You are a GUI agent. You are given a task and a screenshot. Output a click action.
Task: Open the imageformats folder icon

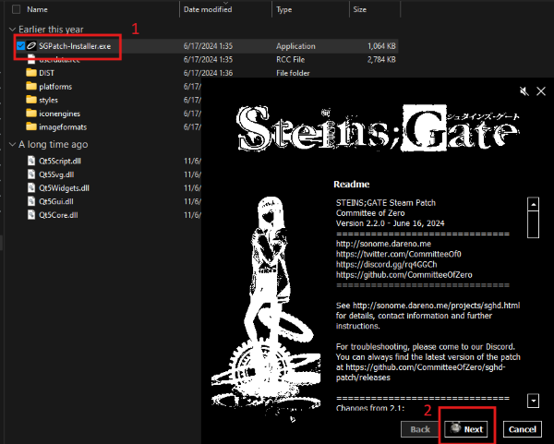[x=31, y=126]
